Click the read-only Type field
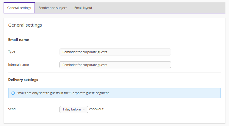This screenshot has width=229, height=126. (115, 52)
